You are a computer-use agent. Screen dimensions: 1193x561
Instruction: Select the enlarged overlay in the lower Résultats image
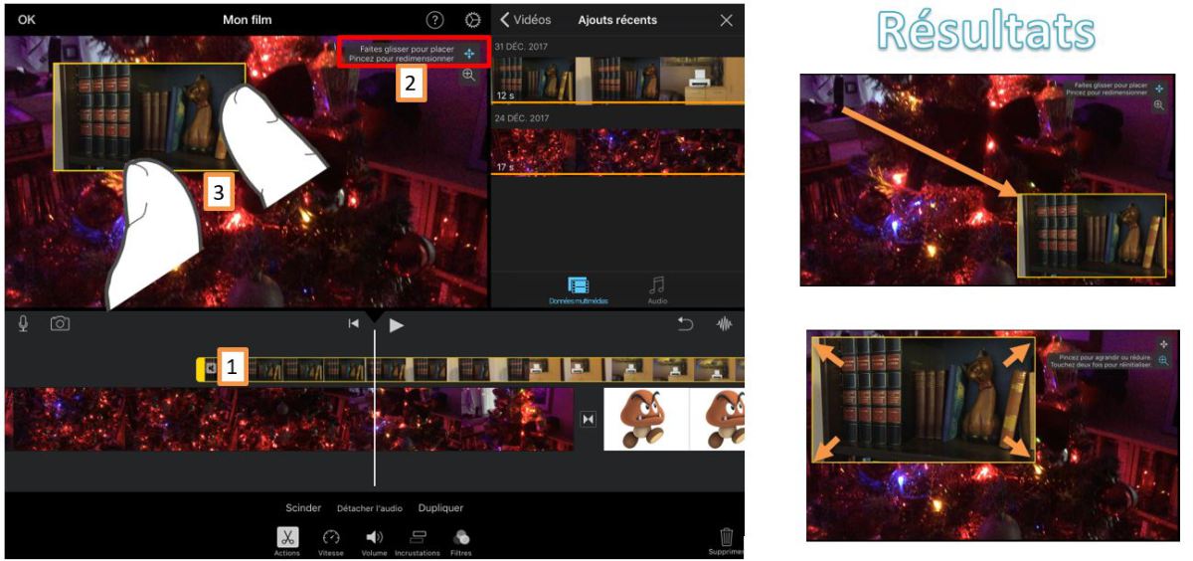(924, 400)
